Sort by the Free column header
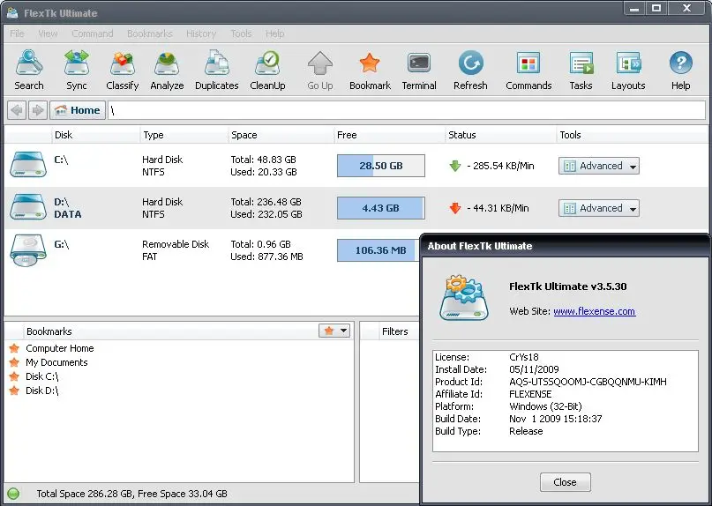Screen dimensions: 712x506 click(390, 135)
